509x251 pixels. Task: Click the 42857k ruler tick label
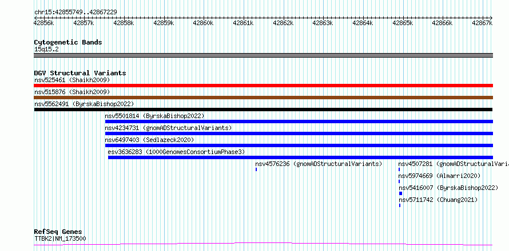point(83,23)
